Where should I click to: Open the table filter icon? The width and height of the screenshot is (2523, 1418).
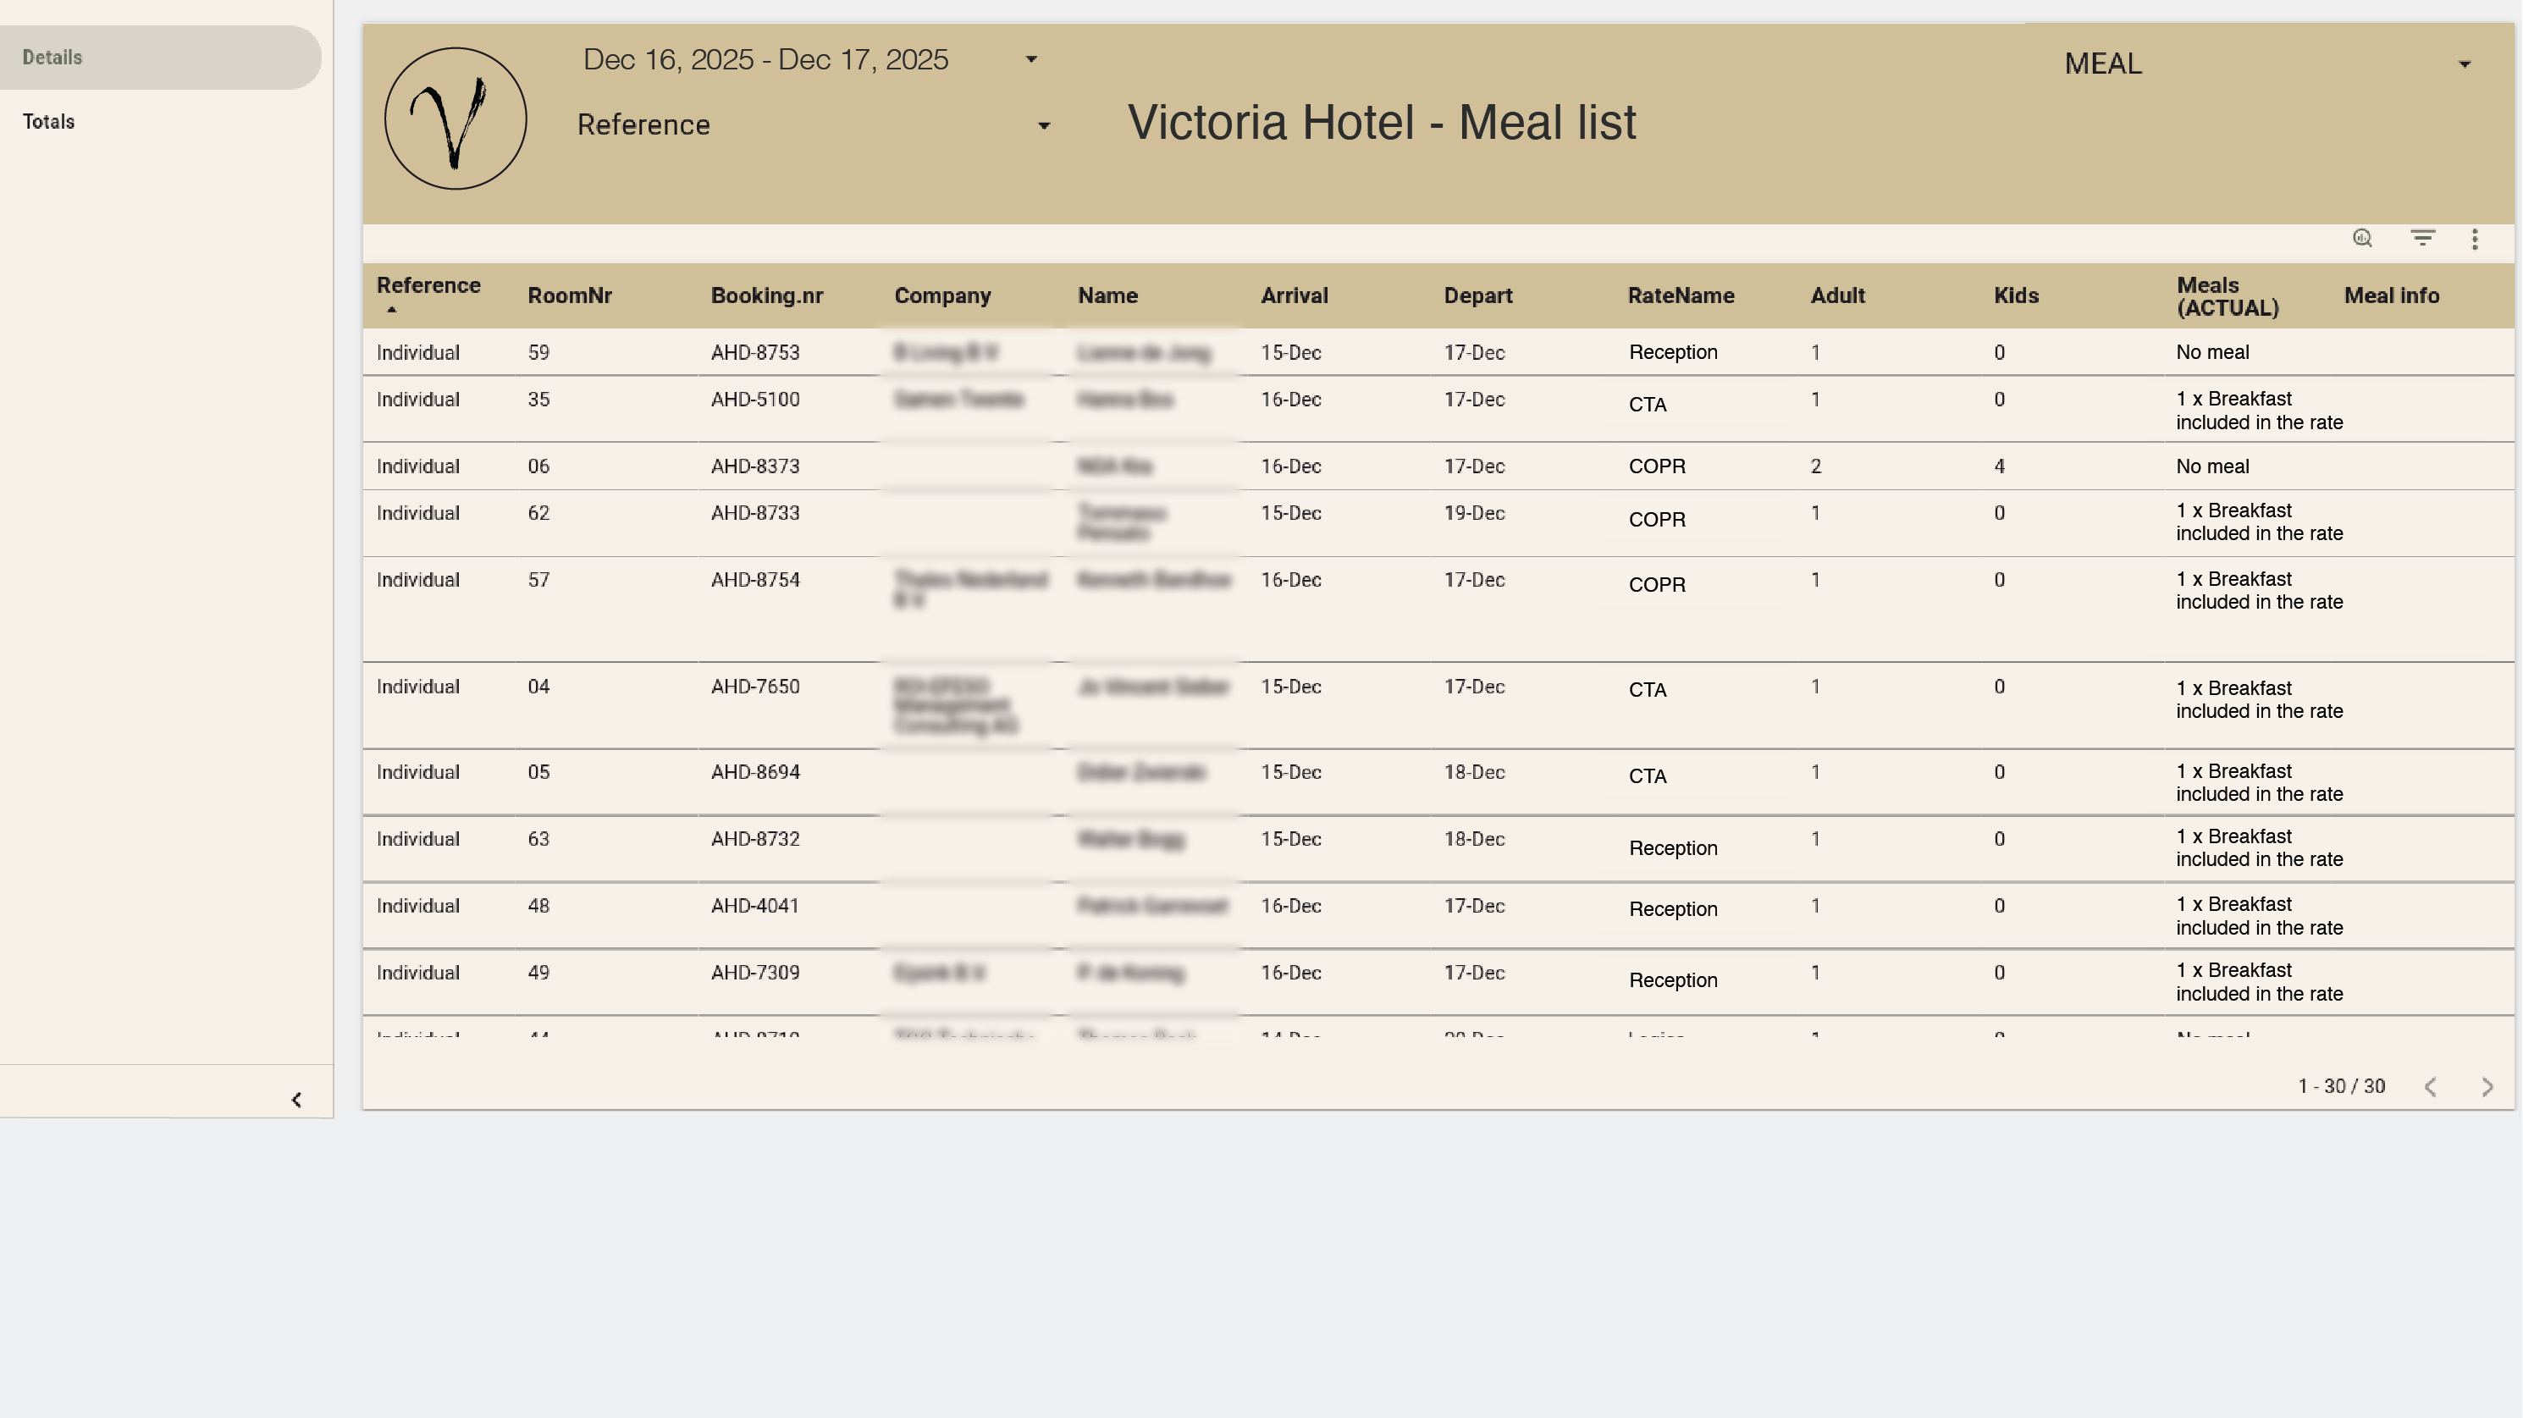pyautogui.click(x=2422, y=238)
